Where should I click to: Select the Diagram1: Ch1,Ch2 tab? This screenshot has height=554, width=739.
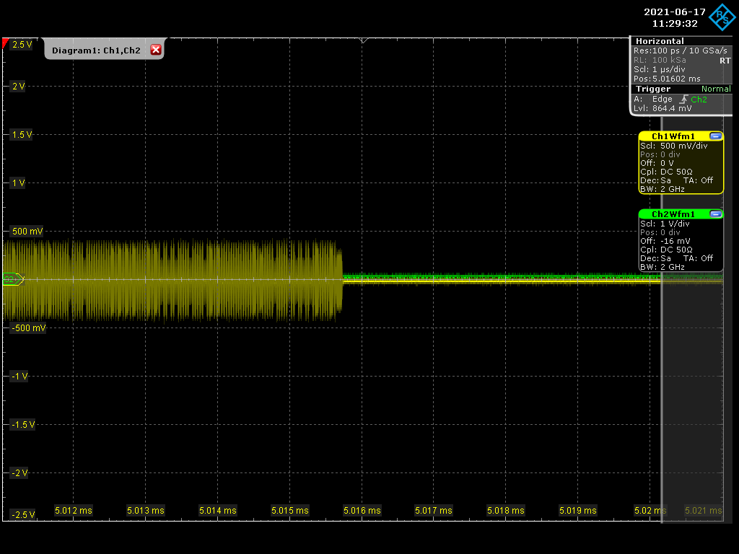pos(95,50)
